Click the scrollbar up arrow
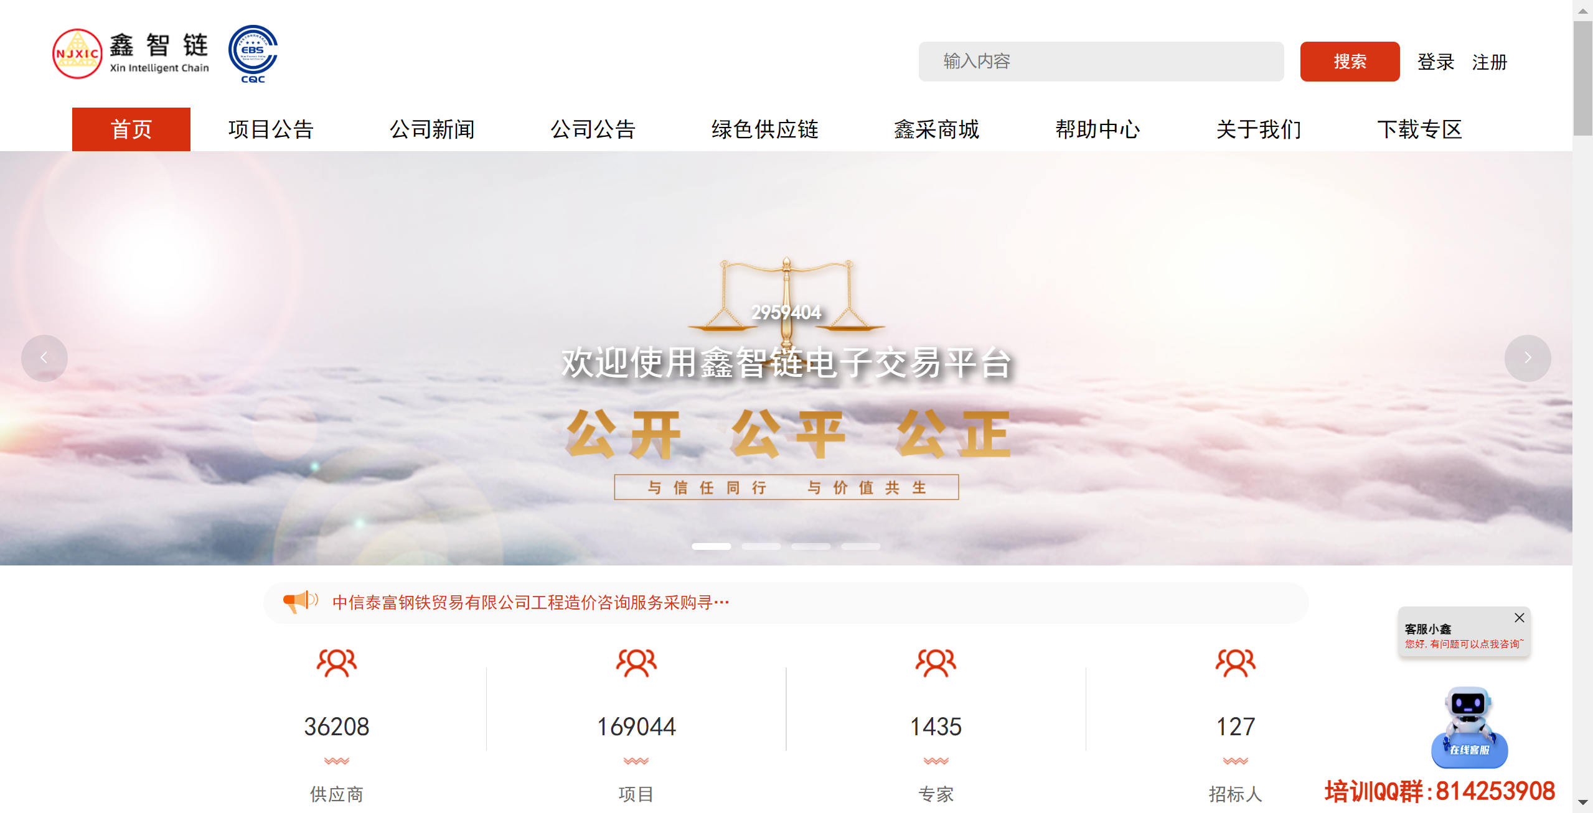The height and width of the screenshot is (813, 1593). [1582, 10]
